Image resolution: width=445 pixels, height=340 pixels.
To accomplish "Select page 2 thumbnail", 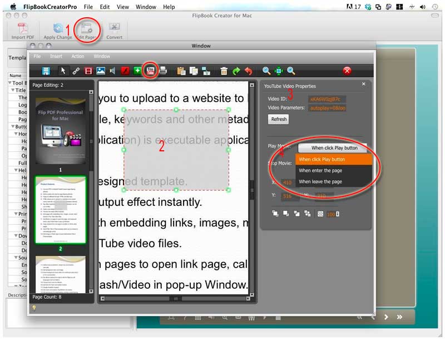I will coord(61,210).
